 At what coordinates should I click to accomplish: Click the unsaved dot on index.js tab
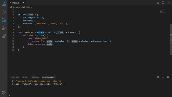[23, 3]
